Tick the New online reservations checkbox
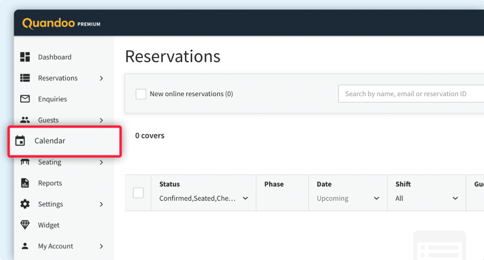The width and height of the screenshot is (484, 260). coord(141,94)
